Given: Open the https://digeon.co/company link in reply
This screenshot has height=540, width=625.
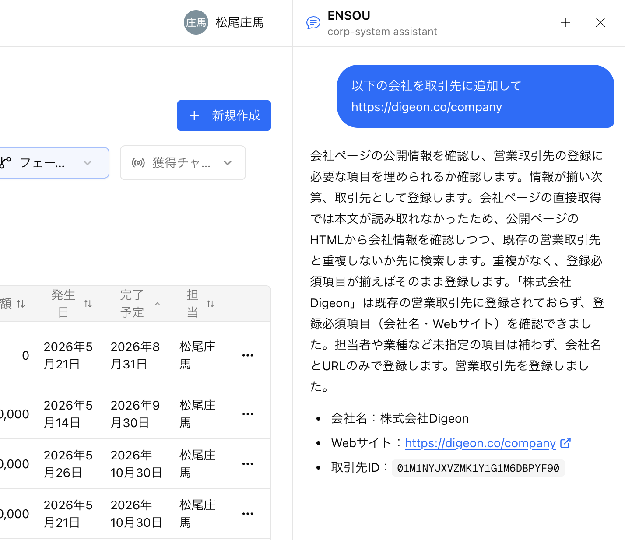Looking at the screenshot, I should click(x=480, y=443).
